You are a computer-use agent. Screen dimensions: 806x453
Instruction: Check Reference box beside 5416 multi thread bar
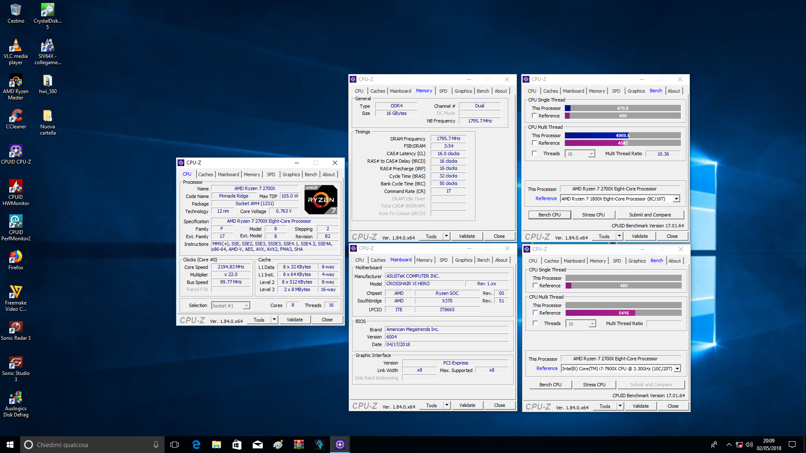coord(535,312)
